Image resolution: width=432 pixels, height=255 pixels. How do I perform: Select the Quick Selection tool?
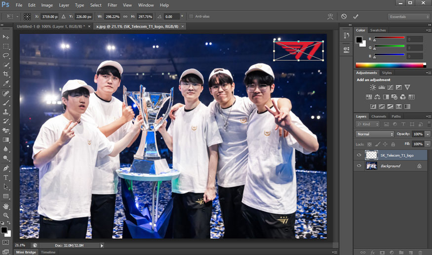(5, 65)
